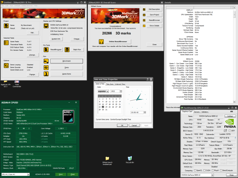The height and width of the screenshot is (178, 238).
Task: Toggle the UEFI checkbox in GPU-Z
Action: (230, 131)
